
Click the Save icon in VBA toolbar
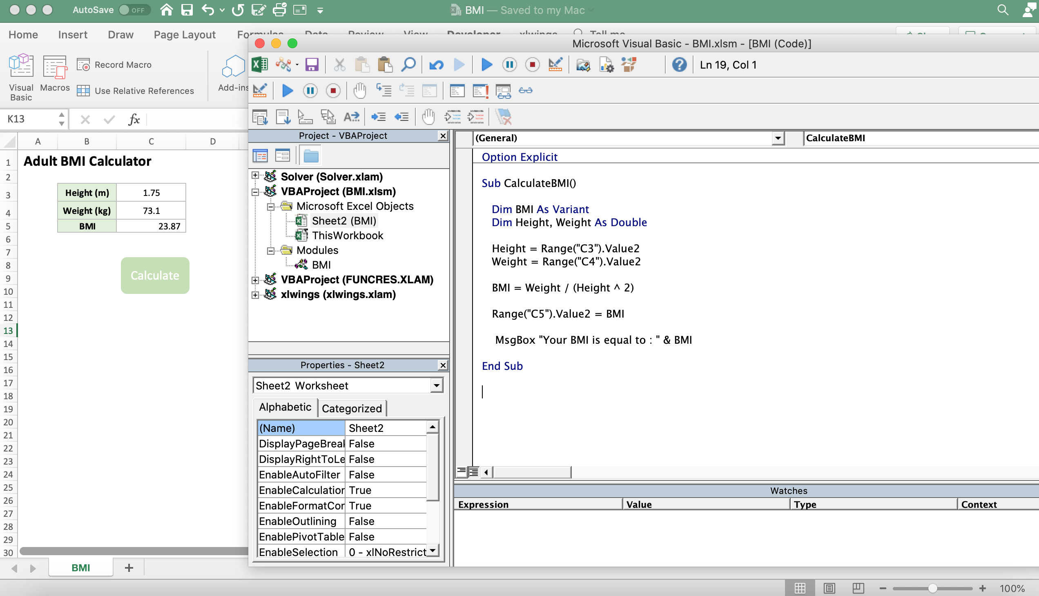[312, 64]
